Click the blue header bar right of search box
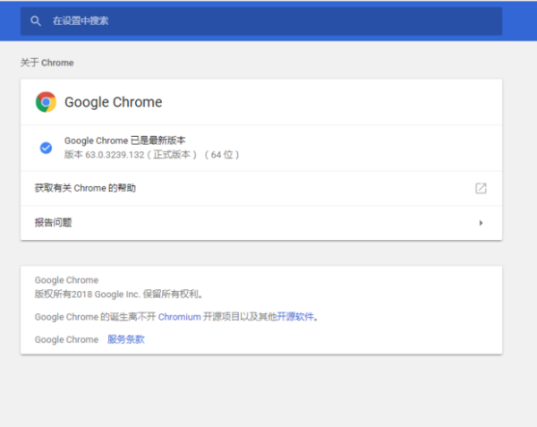The height and width of the screenshot is (427, 537). pyautogui.click(x=518, y=21)
